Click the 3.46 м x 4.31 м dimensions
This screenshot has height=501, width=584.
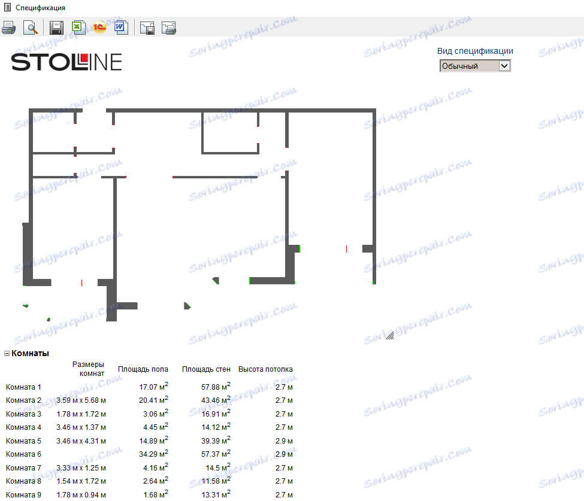(81, 441)
